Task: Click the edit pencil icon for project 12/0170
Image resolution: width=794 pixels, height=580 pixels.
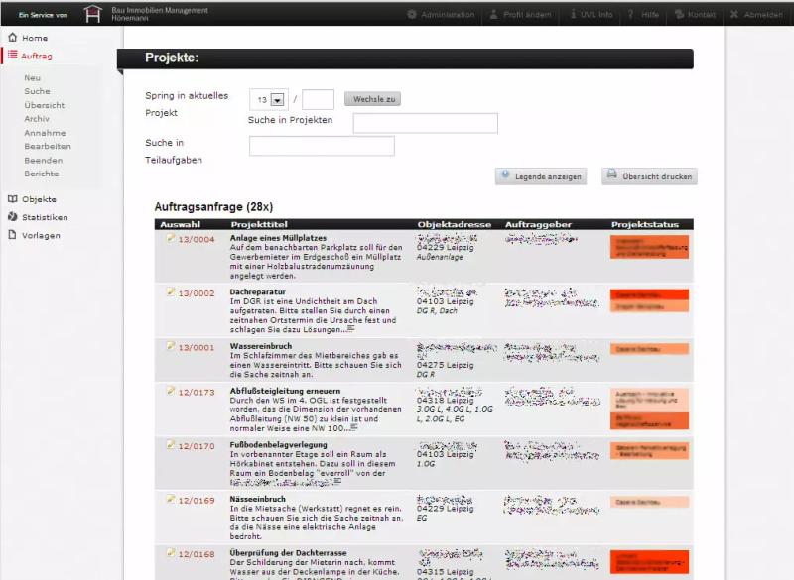Action: [x=171, y=444]
